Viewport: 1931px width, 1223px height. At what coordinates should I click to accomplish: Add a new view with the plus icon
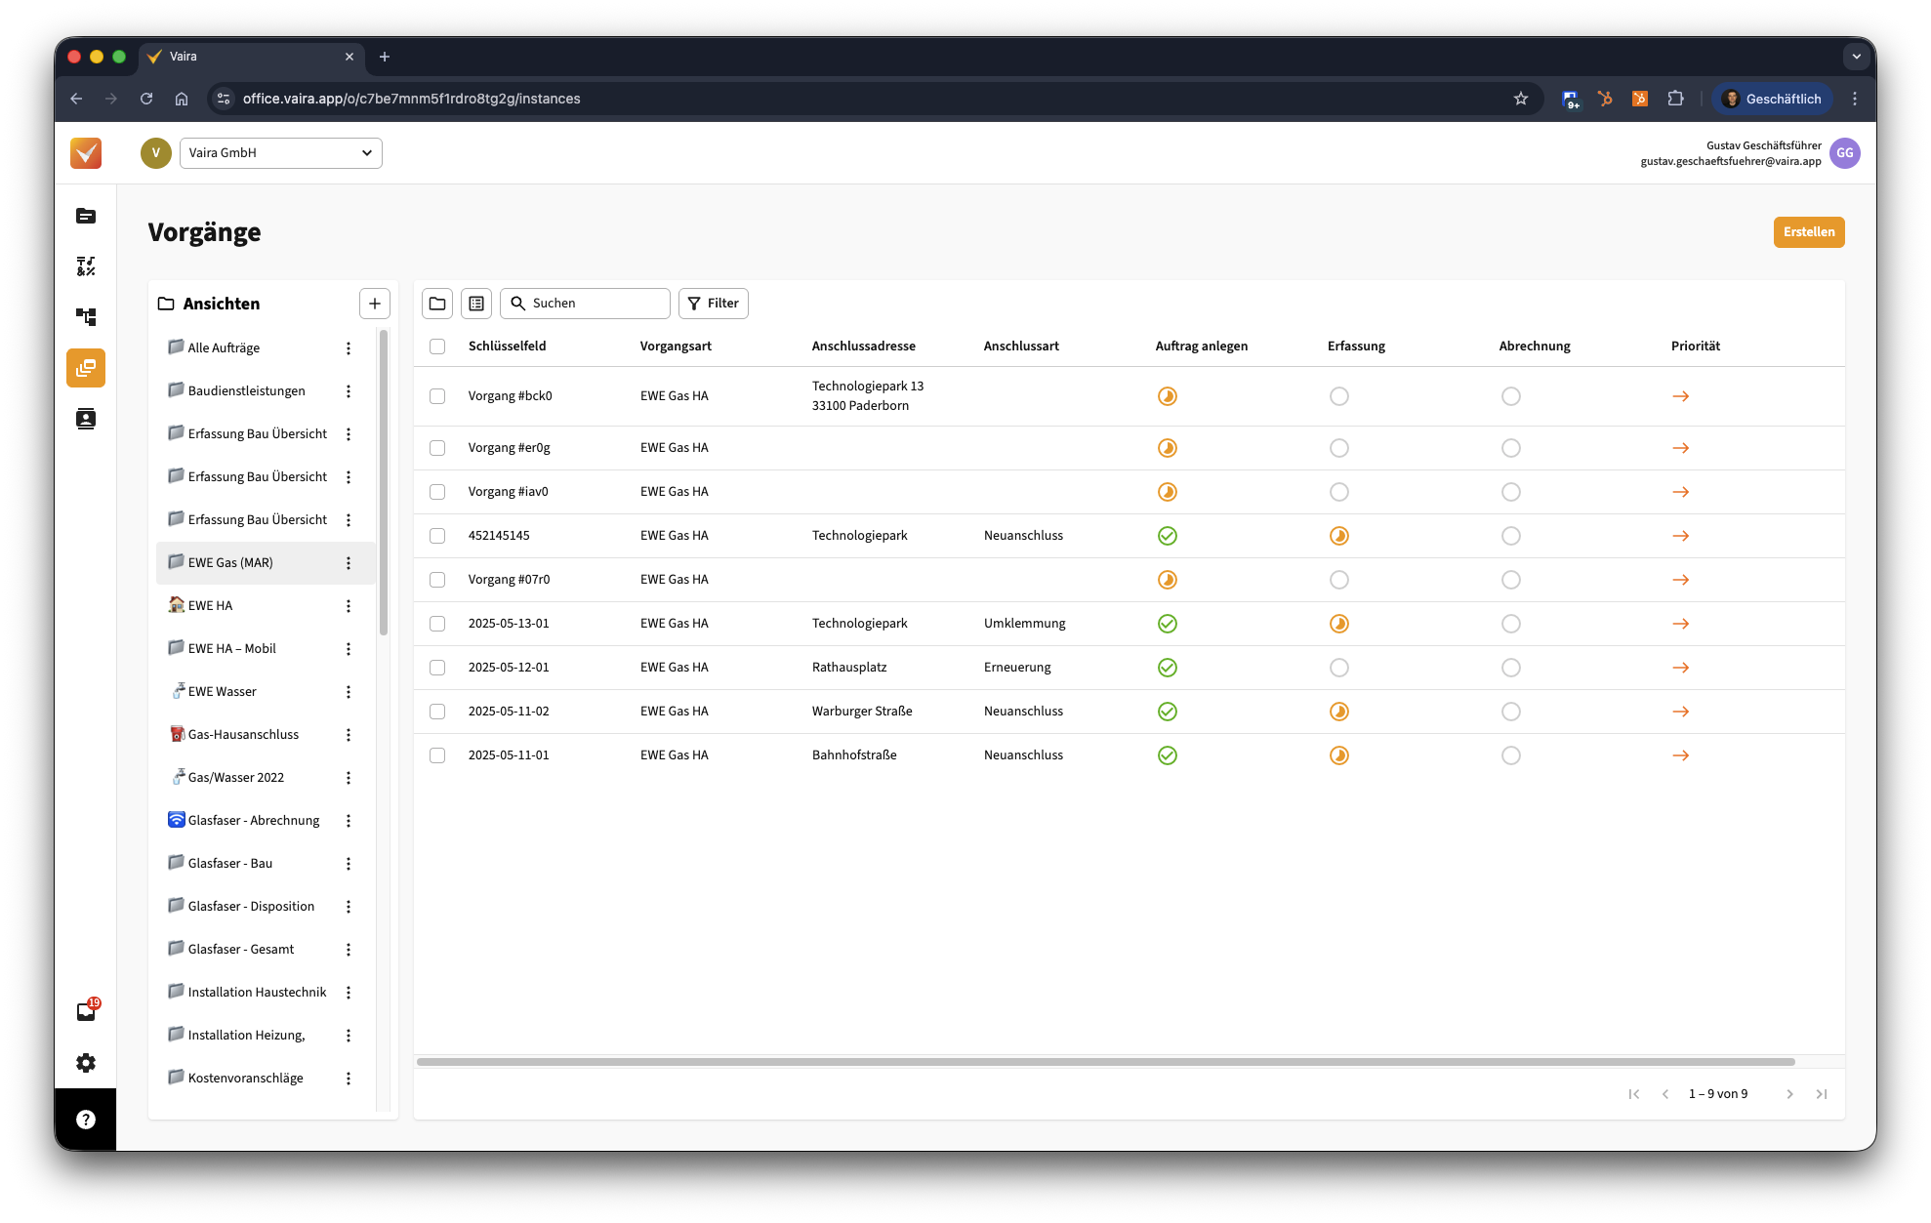[x=375, y=304]
